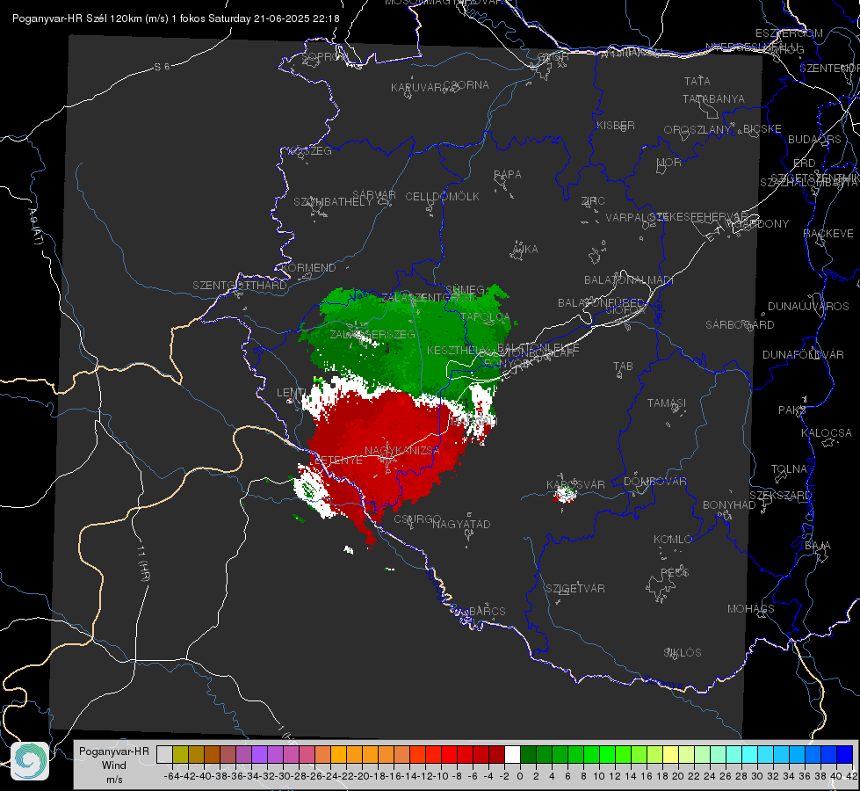Select the DUNAÚJVÁROS label
860x791 pixels.
pyautogui.click(x=808, y=307)
